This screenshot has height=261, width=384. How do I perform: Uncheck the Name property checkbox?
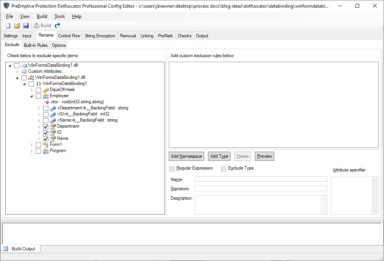46,139
